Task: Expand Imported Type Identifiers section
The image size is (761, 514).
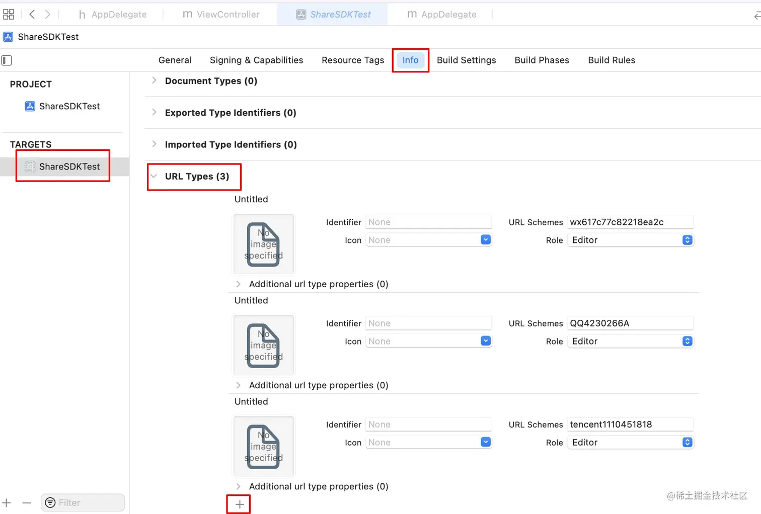Action: 154,144
